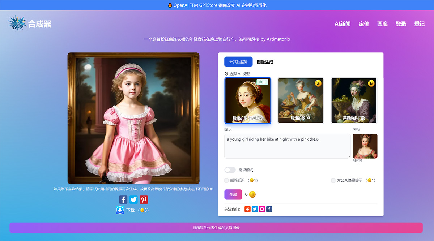This screenshot has height=241, width=434.
Task: Select the 莱昂纳多扩散 model
Action: coord(353,100)
